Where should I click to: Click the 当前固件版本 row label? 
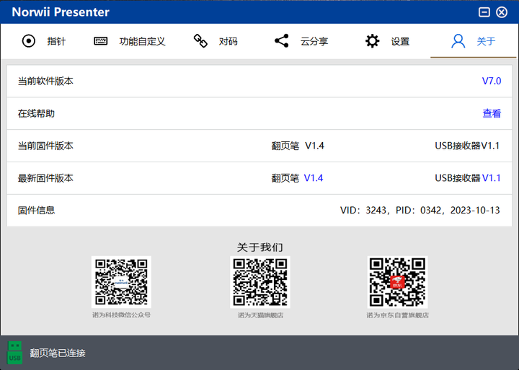point(45,146)
